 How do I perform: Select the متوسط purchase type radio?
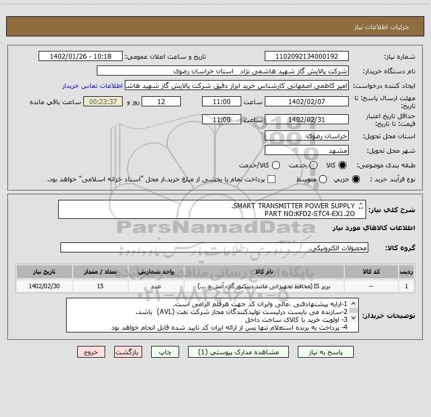pos(323,179)
